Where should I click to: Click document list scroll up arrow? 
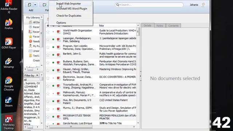click(x=138, y=25)
